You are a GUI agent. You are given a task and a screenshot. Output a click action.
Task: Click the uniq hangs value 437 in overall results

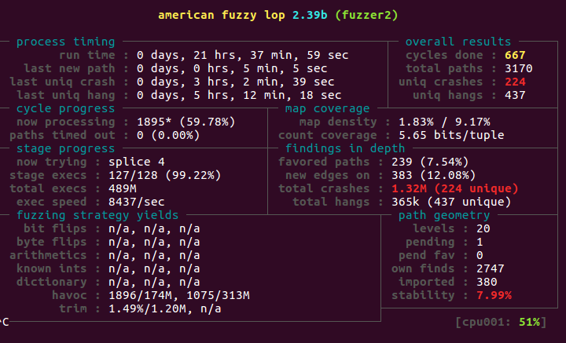(515, 95)
